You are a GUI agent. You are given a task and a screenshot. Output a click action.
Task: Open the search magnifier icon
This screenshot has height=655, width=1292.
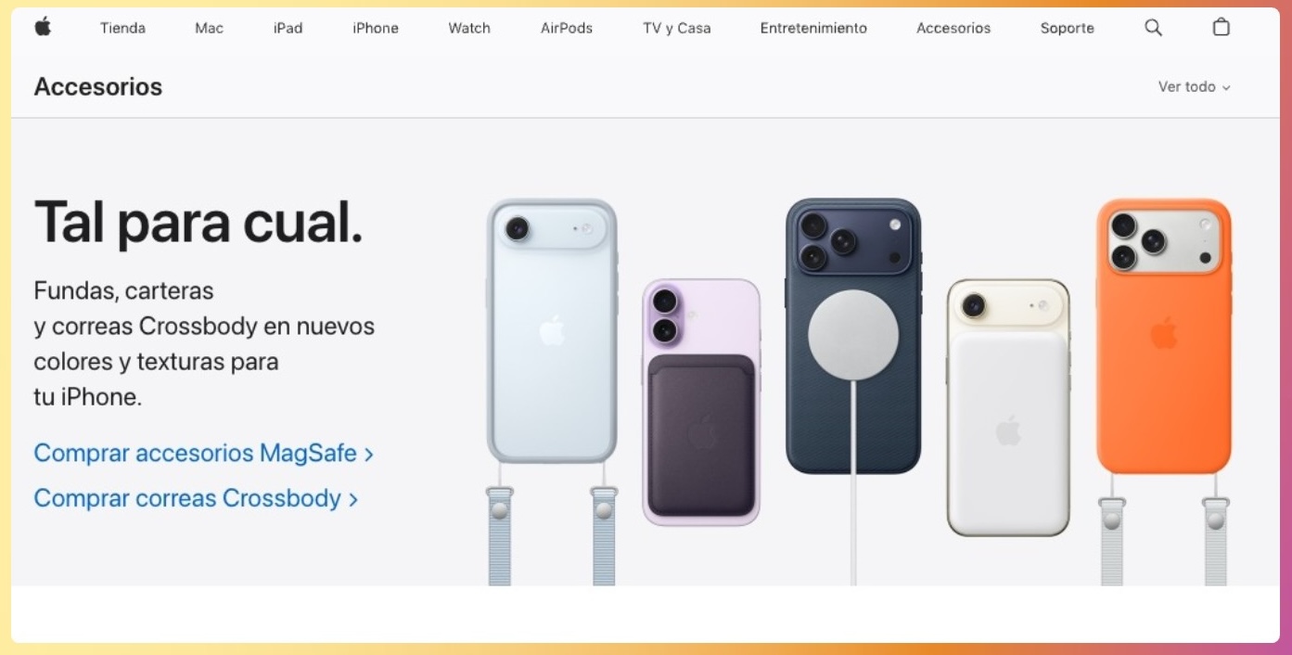tap(1153, 28)
